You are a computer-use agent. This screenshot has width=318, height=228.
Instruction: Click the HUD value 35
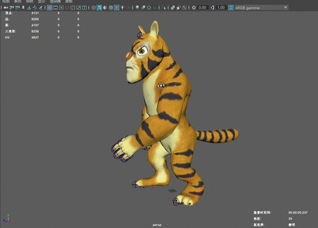click(290, 218)
